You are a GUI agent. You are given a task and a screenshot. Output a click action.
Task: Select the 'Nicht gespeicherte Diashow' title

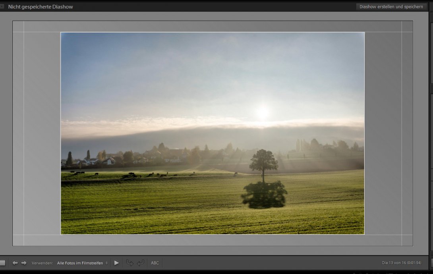pos(40,6)
